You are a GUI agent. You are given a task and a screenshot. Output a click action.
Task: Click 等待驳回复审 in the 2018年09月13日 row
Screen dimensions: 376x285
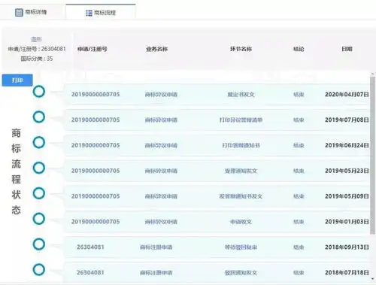coord(241,247)
